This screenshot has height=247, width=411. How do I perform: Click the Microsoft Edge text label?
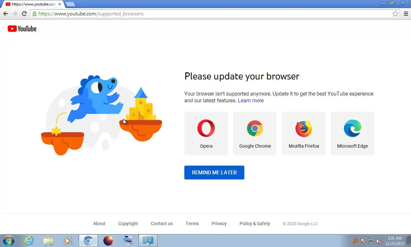pyautogui.click(x=353, y=146)
